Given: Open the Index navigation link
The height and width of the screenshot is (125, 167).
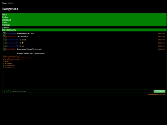Looking at the screenshot, I should pyautogui.click(x=4, y=15).
